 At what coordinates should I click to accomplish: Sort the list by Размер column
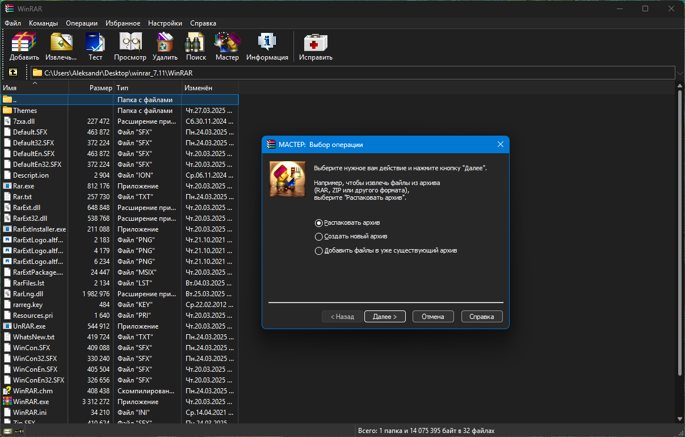[x=91, y=88]
